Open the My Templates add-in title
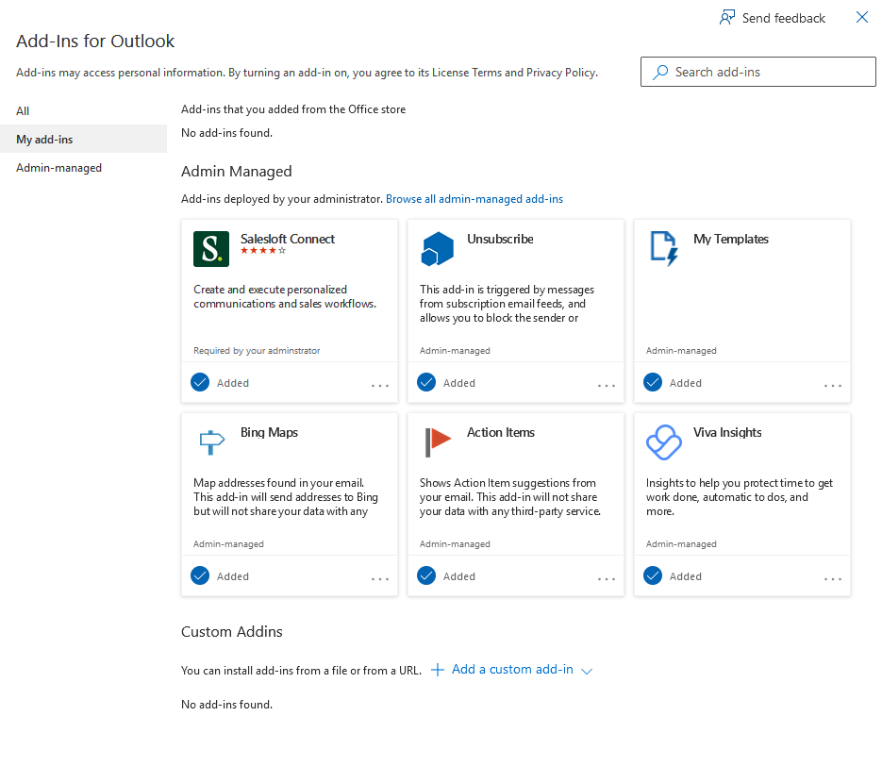Screen dimensions: 882x766 [x=731, y=239]
